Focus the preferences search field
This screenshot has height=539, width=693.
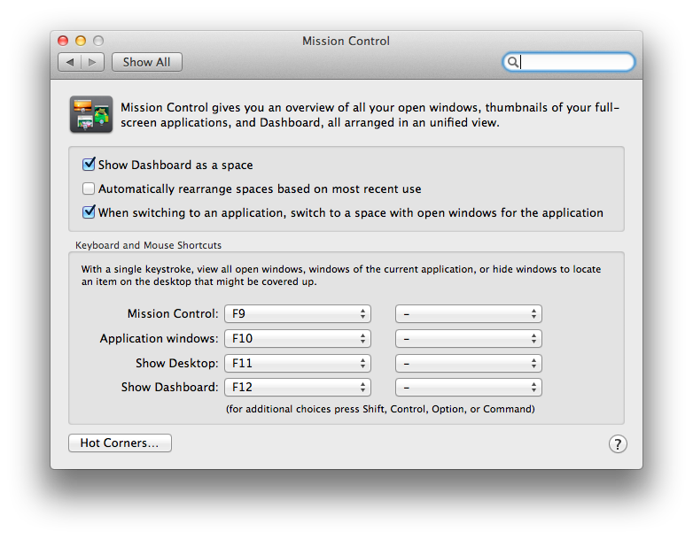569,62
